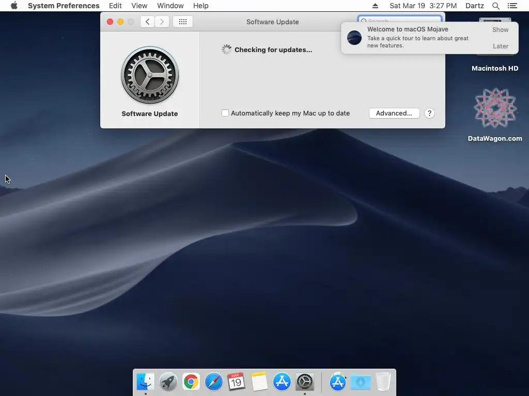This screenshot has width=529, height=396.
Task: Open the Apple menu
Action: click(14, 6)
